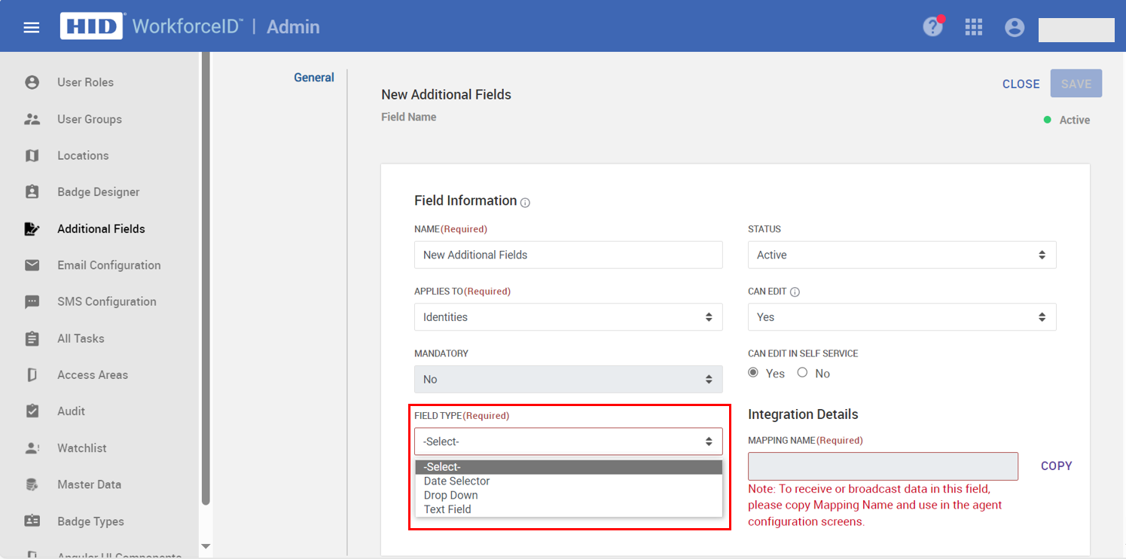Click the Mapping Name input field
The image size is (1126, 559).
point(883,466)
